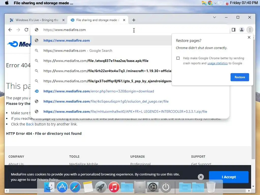Open the Privacy Policy link
Viewport: 260px width, 195px height.
[x=47, y=180]
